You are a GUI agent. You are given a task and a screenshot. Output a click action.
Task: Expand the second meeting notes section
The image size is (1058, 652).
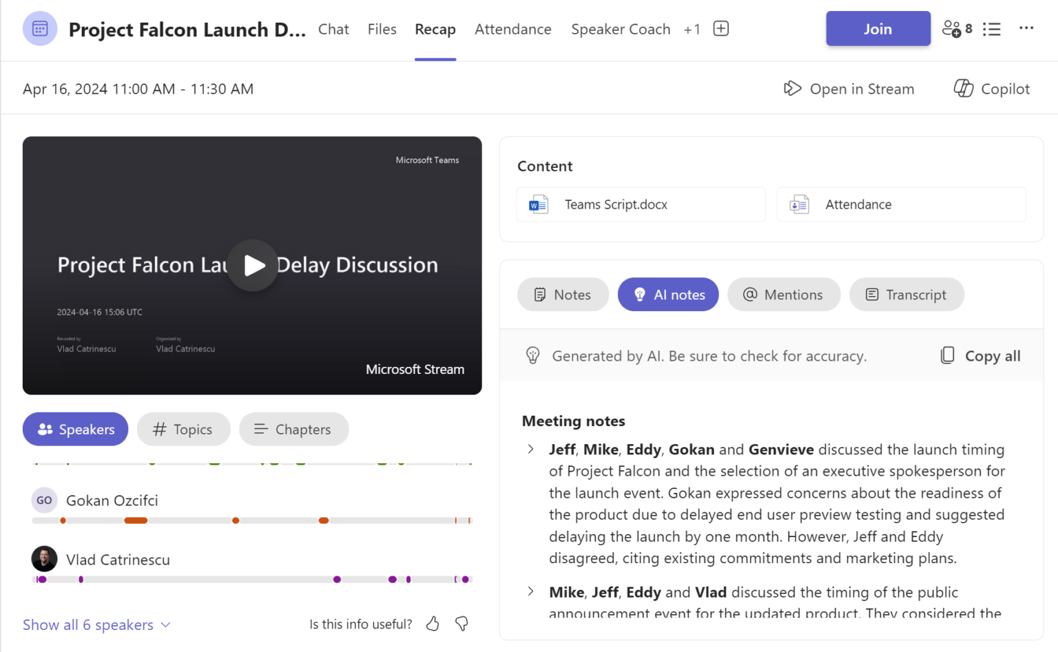click(x=530, y=591)
